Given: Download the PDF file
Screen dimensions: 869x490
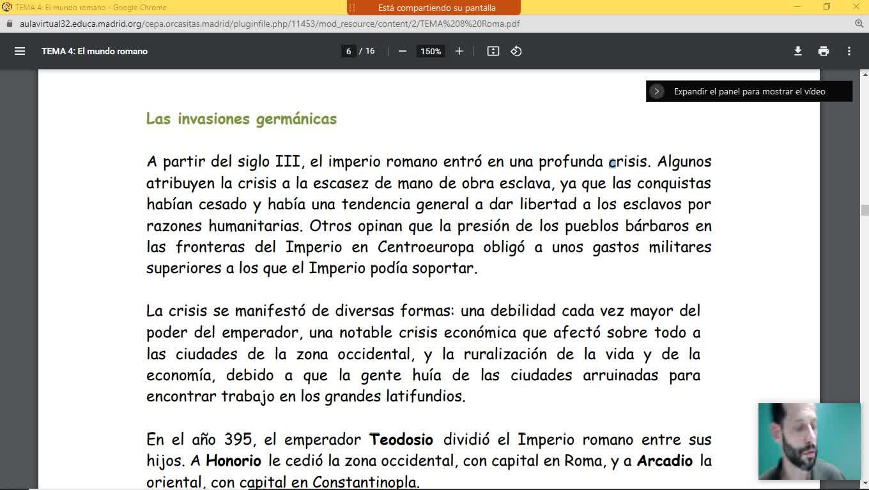Looking at the screenshot, I should [x=797, y=51].
